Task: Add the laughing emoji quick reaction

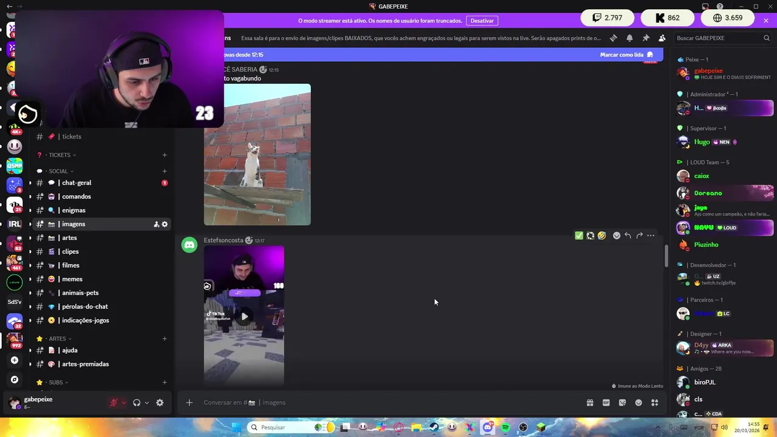Action: [x=602, y=235]
